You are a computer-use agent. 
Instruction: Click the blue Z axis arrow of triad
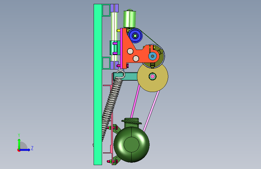[25, 150]
